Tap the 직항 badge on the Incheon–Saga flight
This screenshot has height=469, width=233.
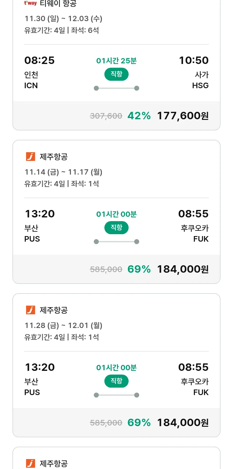(116, 74)
